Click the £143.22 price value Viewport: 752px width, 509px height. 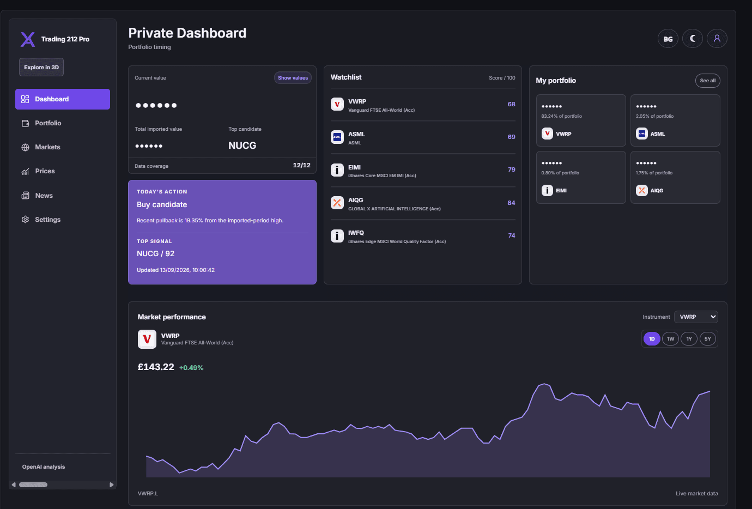(x=156, y=367)
